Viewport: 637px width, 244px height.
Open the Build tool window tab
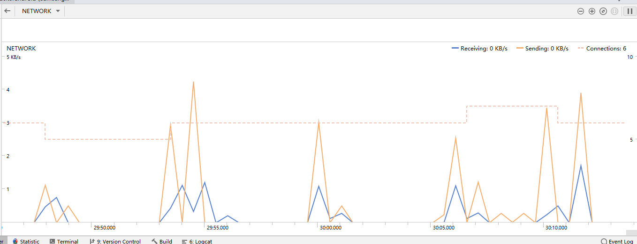coord(162,241)
